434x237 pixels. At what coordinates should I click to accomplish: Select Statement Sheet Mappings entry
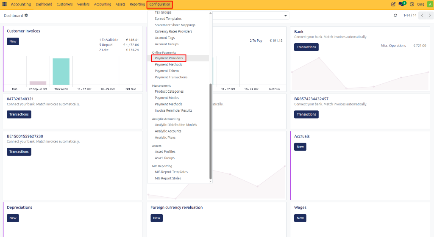point(175,25)
